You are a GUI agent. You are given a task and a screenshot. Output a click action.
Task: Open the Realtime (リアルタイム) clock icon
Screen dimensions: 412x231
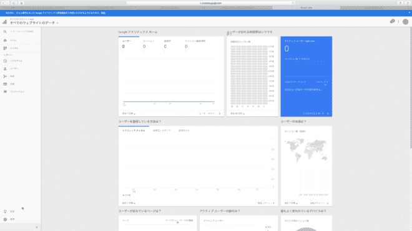click(5, 61)
